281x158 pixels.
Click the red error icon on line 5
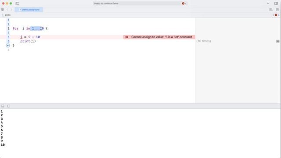(127, 37)
